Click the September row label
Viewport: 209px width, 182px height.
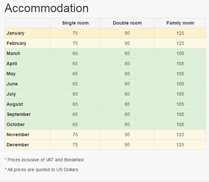[x=19, y=114]
